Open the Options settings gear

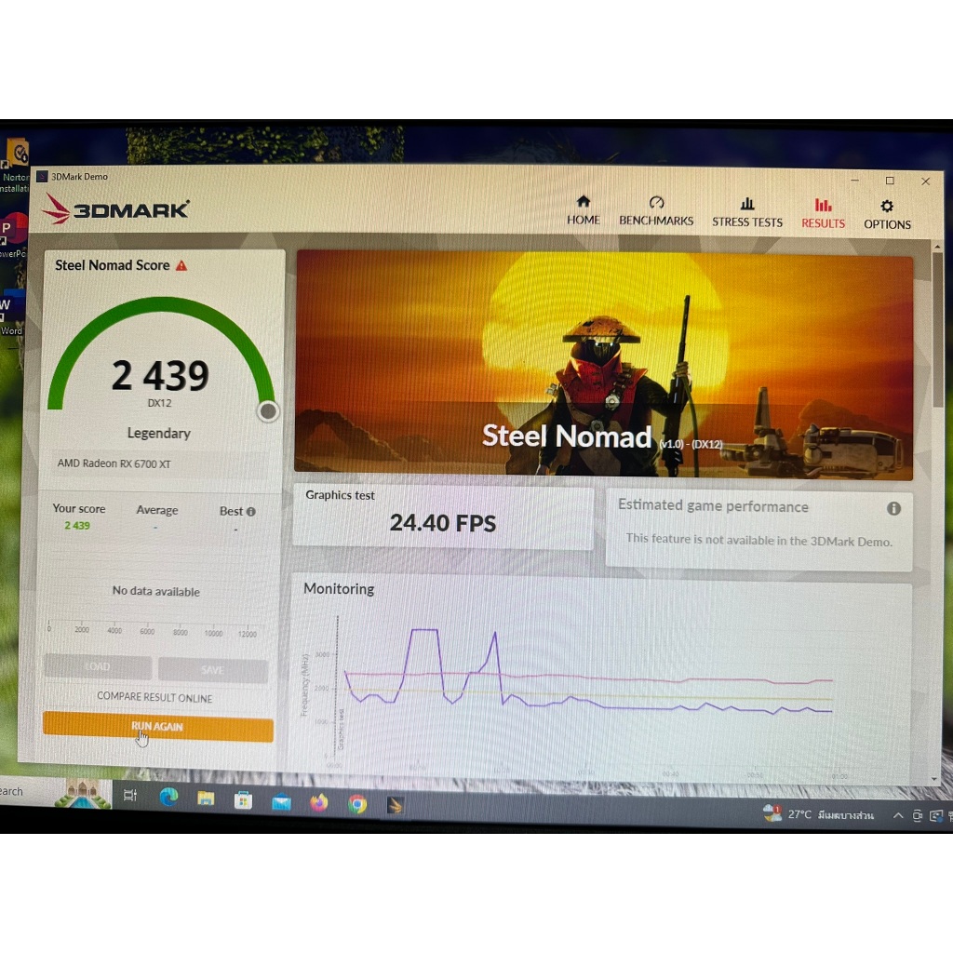887,214
